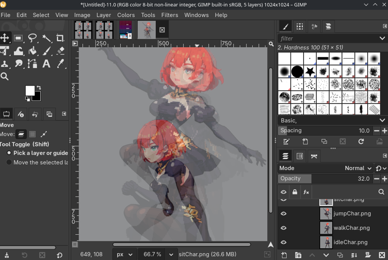Viewport: 388px width, 260px height.
Task: Create a new brush
Action: (x=305, y=141)
